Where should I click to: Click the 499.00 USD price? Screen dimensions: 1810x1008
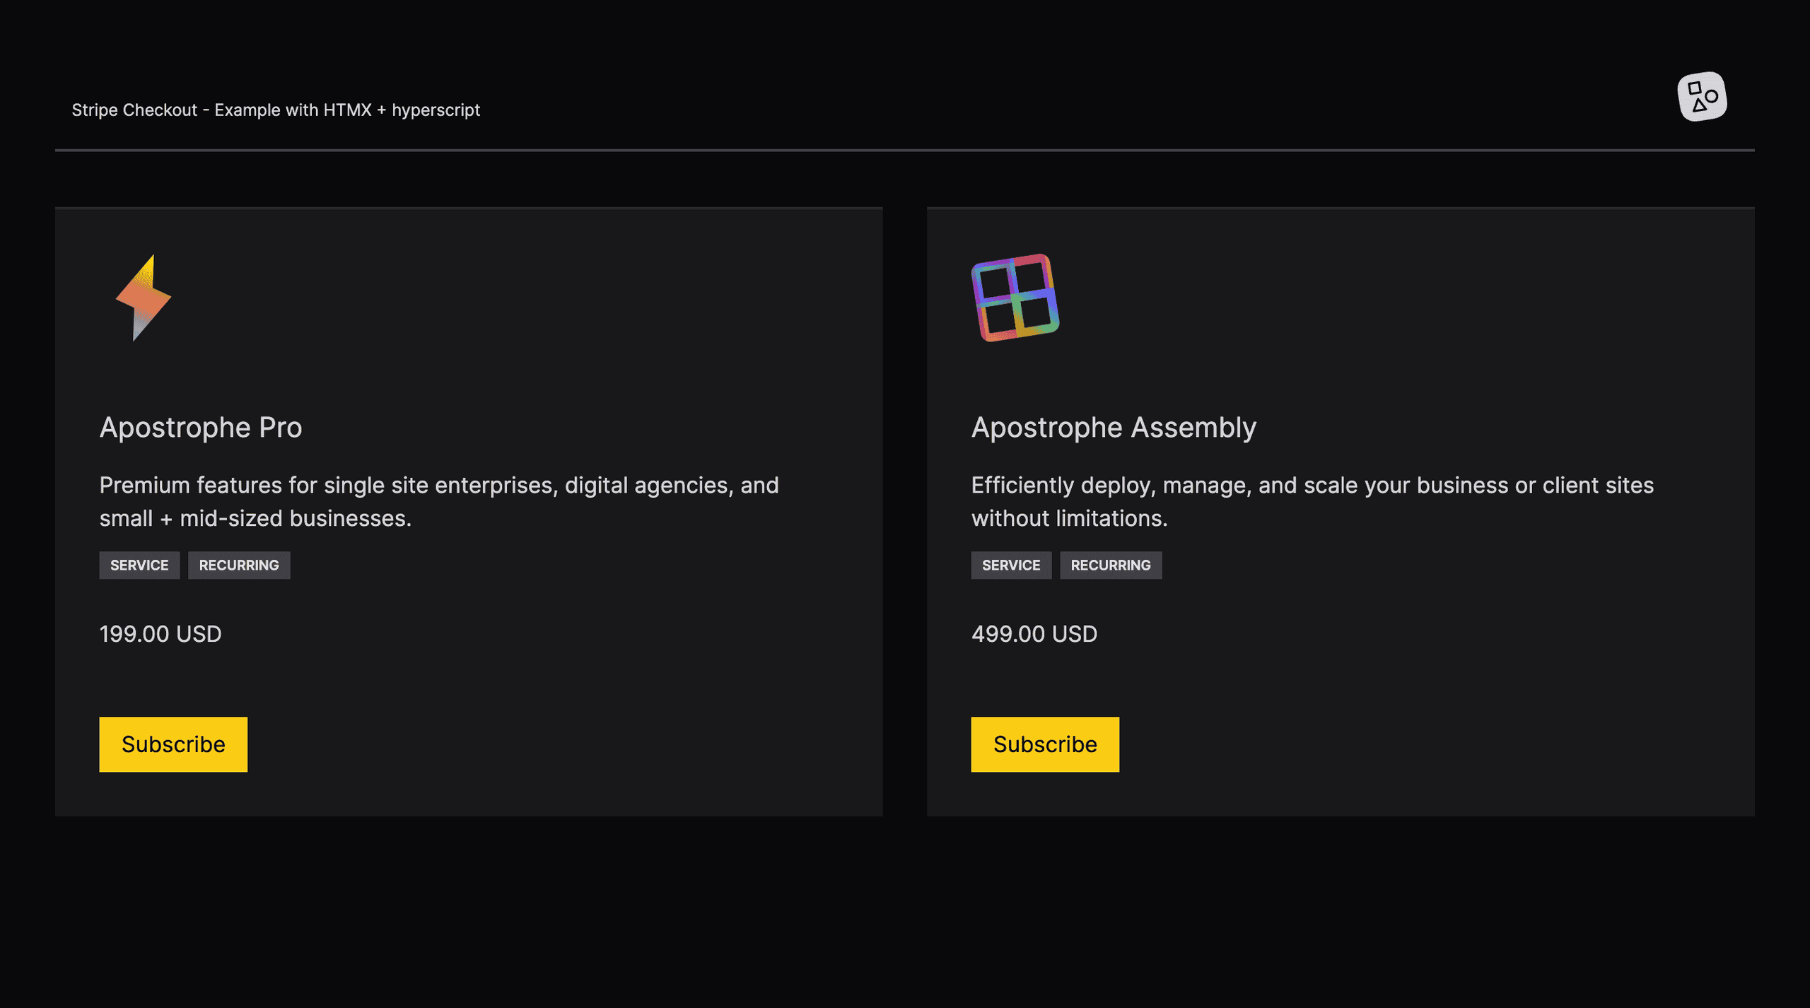click(1034, 634)
